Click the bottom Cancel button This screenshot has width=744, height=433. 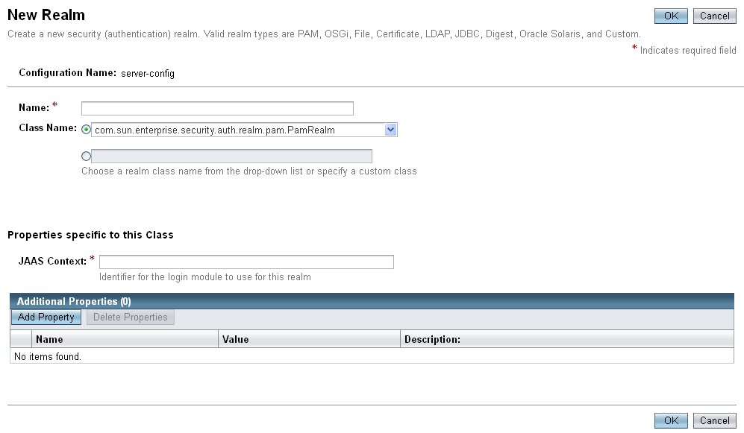(x=714, y=420)
